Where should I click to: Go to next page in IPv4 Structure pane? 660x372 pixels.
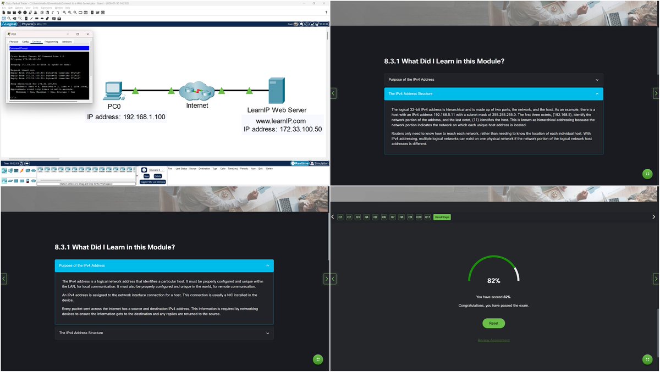coord(656,93)
